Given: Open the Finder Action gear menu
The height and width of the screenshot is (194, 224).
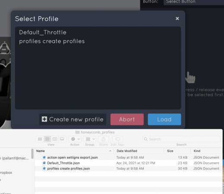Looking at the screenshot, I should (75, 139).
